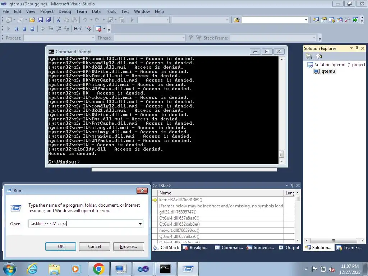Viewport: 368px width, 276px height.
Task: Click the Redo arrow icon
Action: click(x=97, y=20)
